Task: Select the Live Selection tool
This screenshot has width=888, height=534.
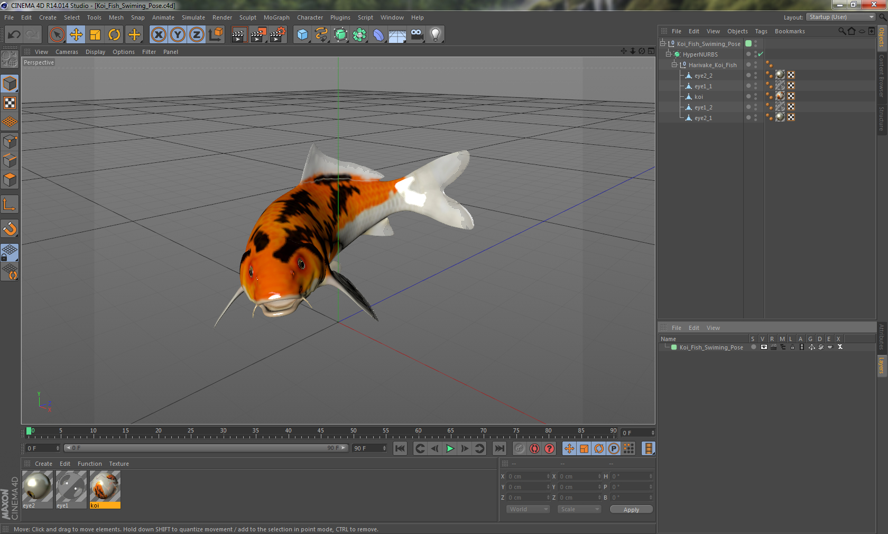Action: [57, 35]
